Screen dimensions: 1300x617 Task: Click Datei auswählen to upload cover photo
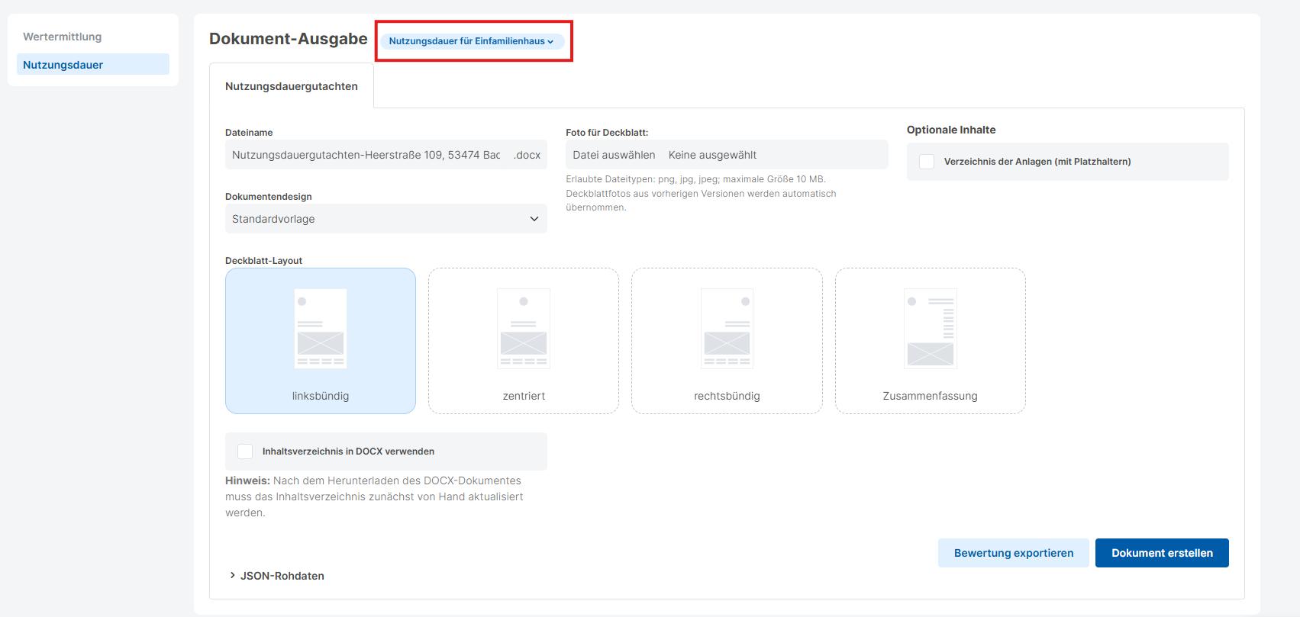pos(615,155)
